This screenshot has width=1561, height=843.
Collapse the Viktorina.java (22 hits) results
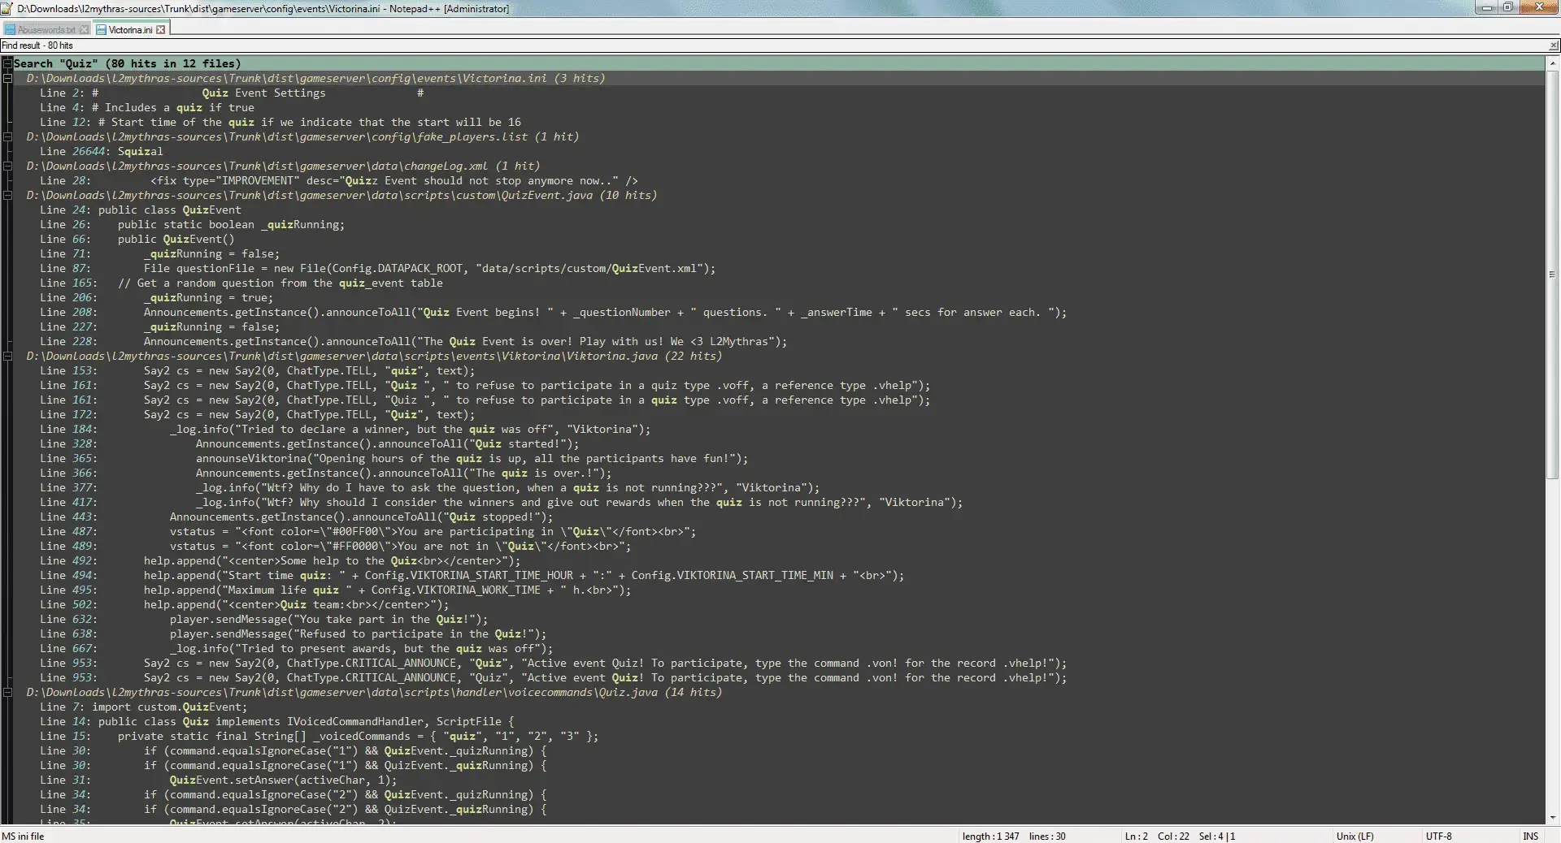[7, 356]
